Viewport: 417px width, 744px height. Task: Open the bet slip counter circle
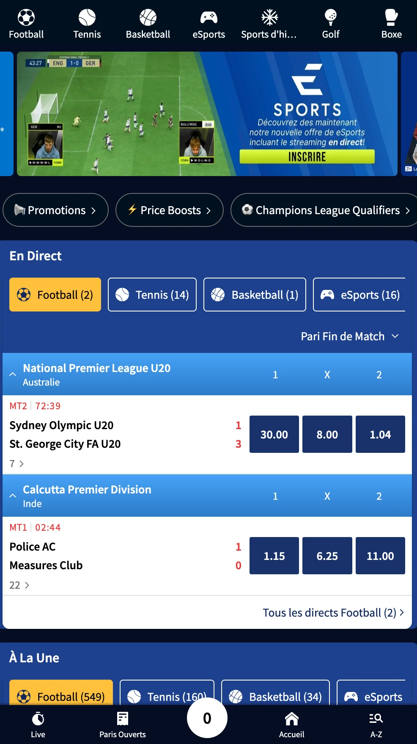(207, 718)
